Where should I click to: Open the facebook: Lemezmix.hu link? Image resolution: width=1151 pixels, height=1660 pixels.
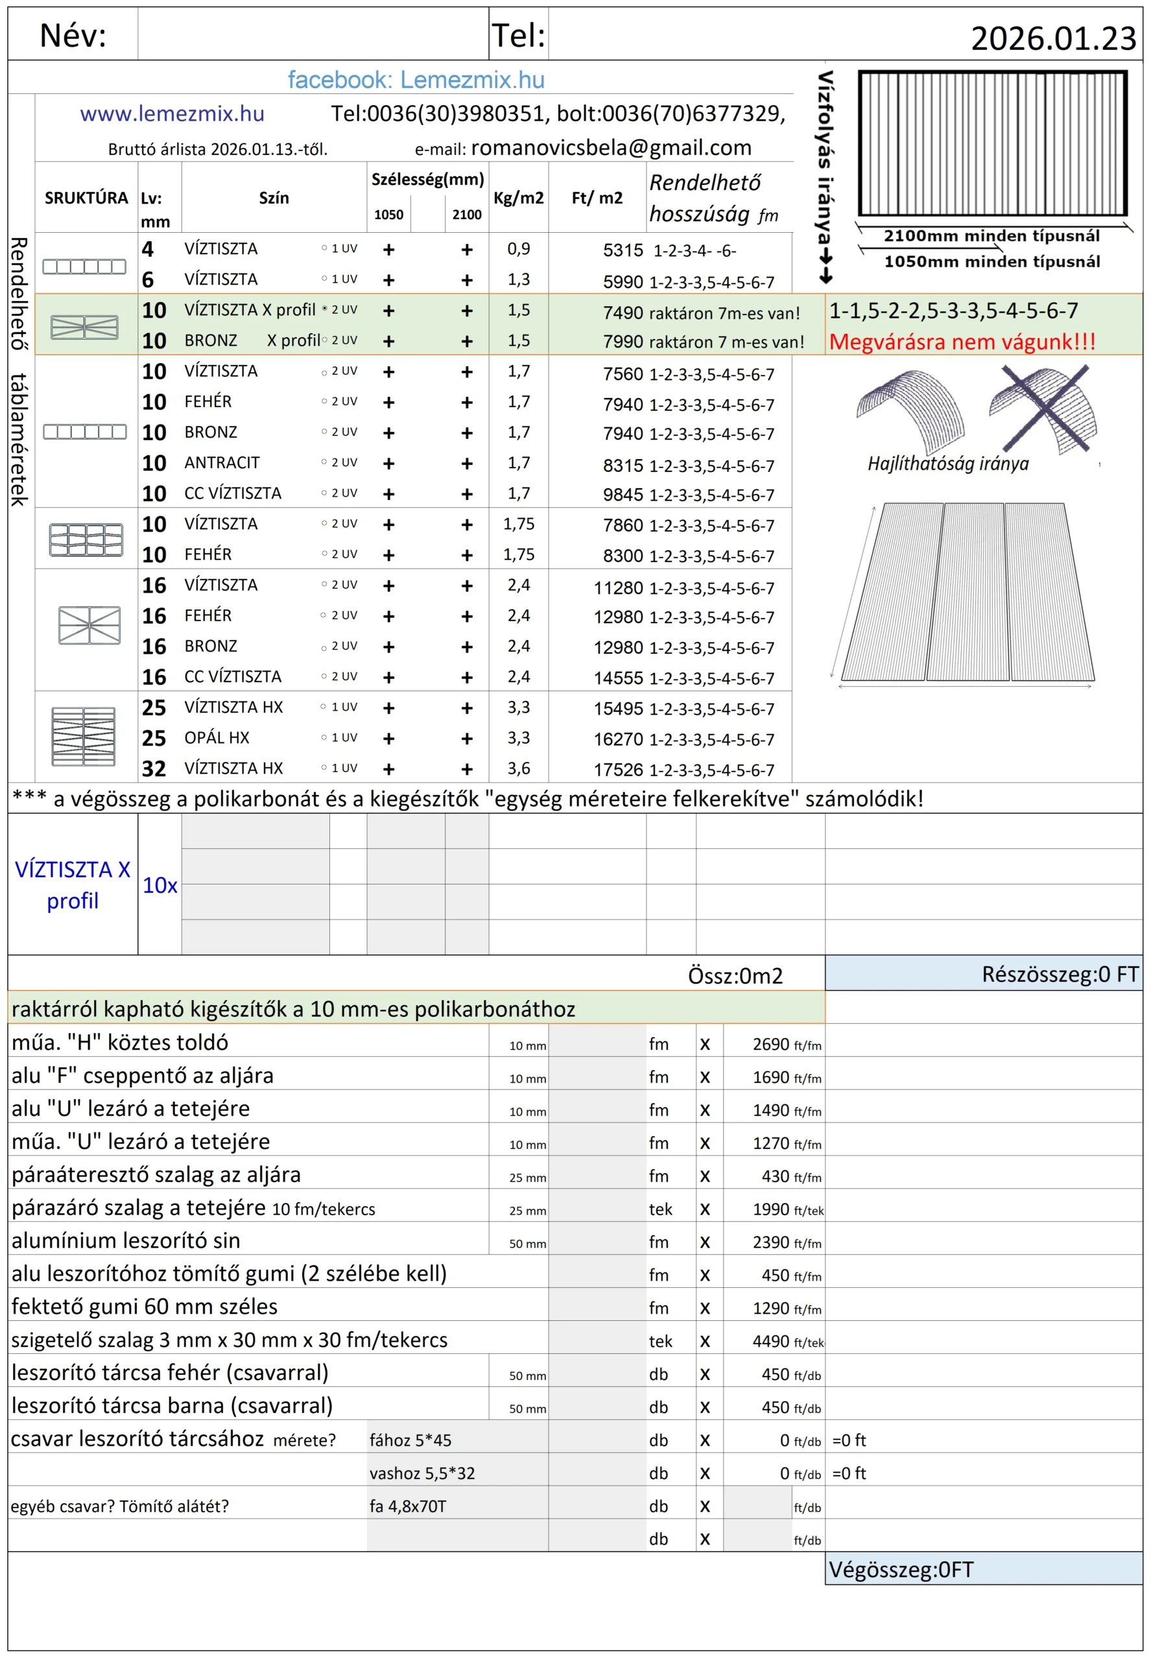click(416, 80)
